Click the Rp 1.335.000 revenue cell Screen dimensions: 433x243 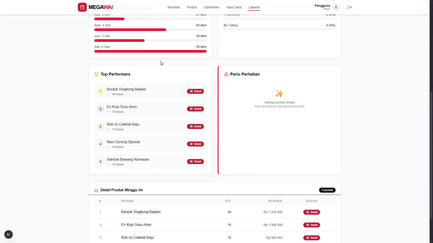coord(273,212)
